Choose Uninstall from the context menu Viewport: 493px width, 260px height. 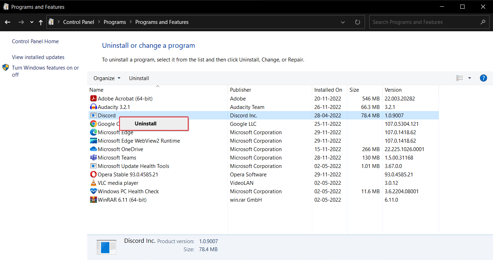pos(154,124)
